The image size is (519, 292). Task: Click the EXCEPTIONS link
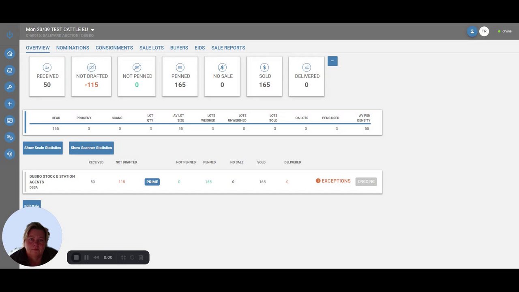[x=336, y=181]
